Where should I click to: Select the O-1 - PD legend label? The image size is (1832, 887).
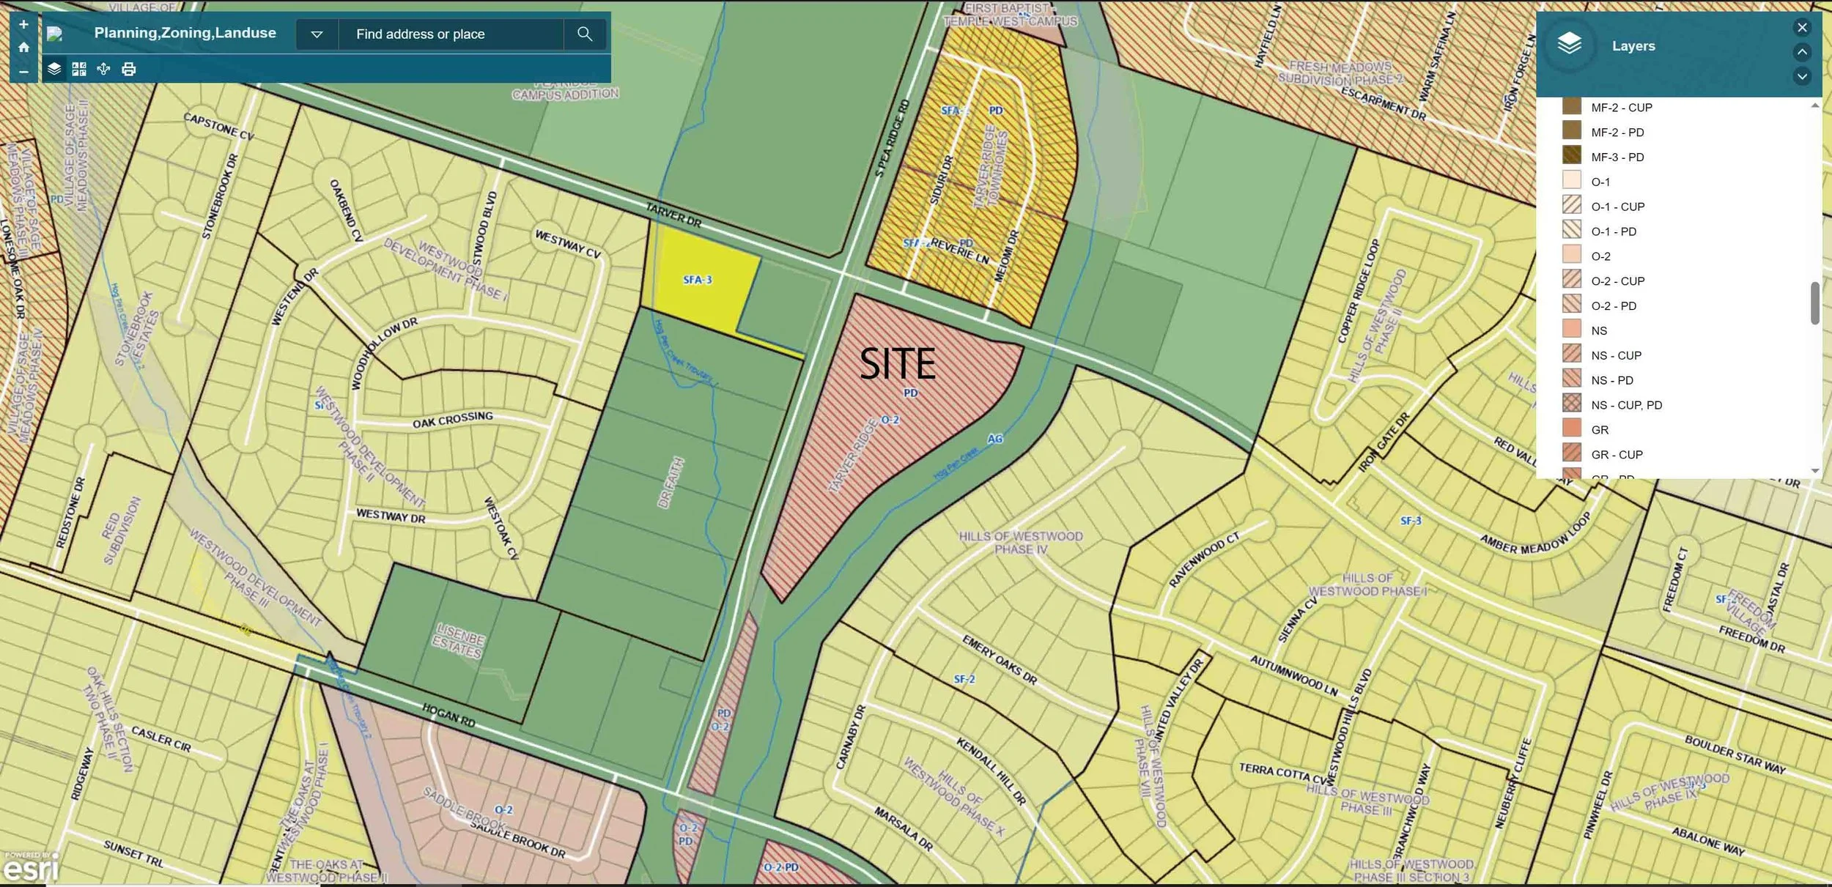tap(1614, 231)
